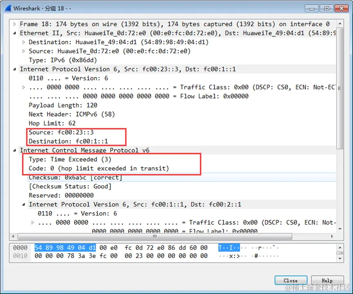
Task: Click highlighted ASCII 'T··I··' in hex pane
Action: [x=229, y=248]
